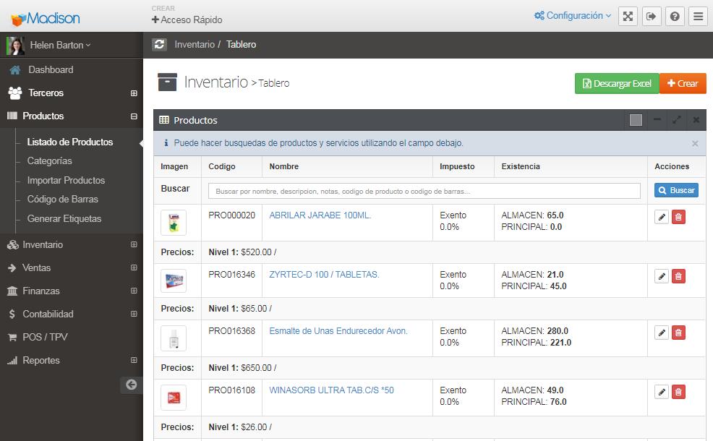Screen dimensions: 713x441
Task: Click the product search input field
Action: coord(424,191)
